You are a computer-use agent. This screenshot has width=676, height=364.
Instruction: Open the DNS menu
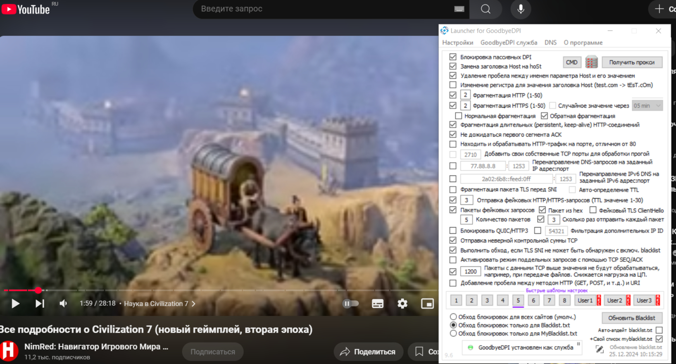point(550,43)
